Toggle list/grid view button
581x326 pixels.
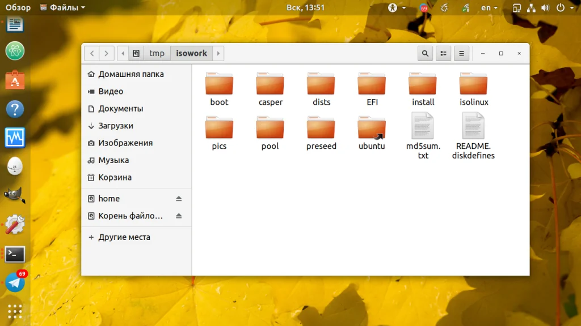(x=443, y=53)
